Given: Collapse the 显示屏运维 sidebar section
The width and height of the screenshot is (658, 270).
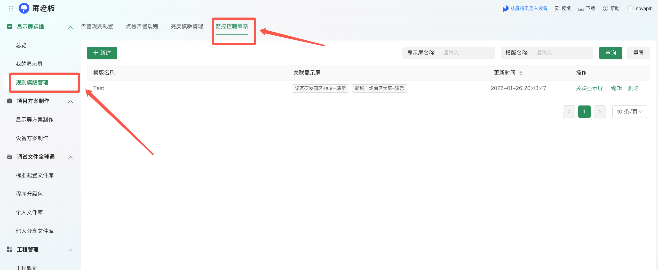Looking at the screenshot, I should 70,27.
